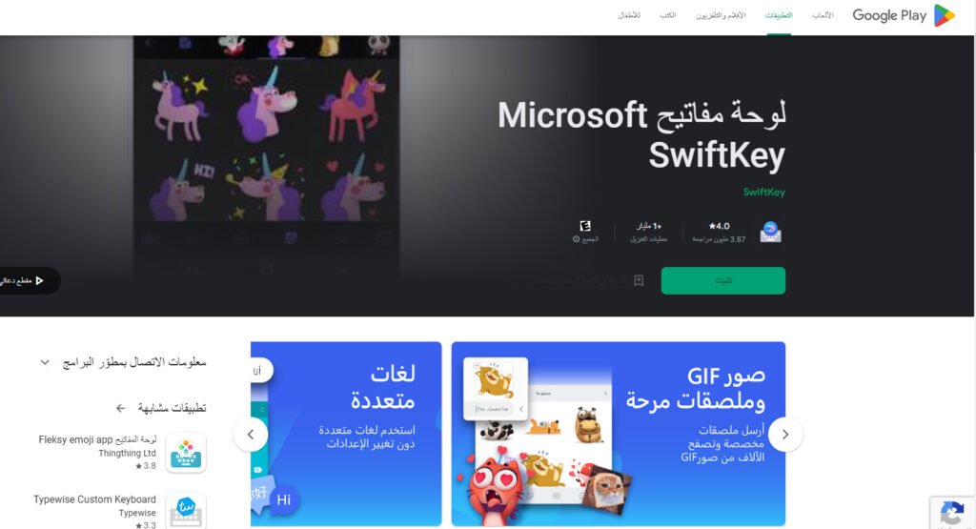The width and height of the screenshot is (976, 529).
Task: Open the Kids tab
Action: pos(629,15)
